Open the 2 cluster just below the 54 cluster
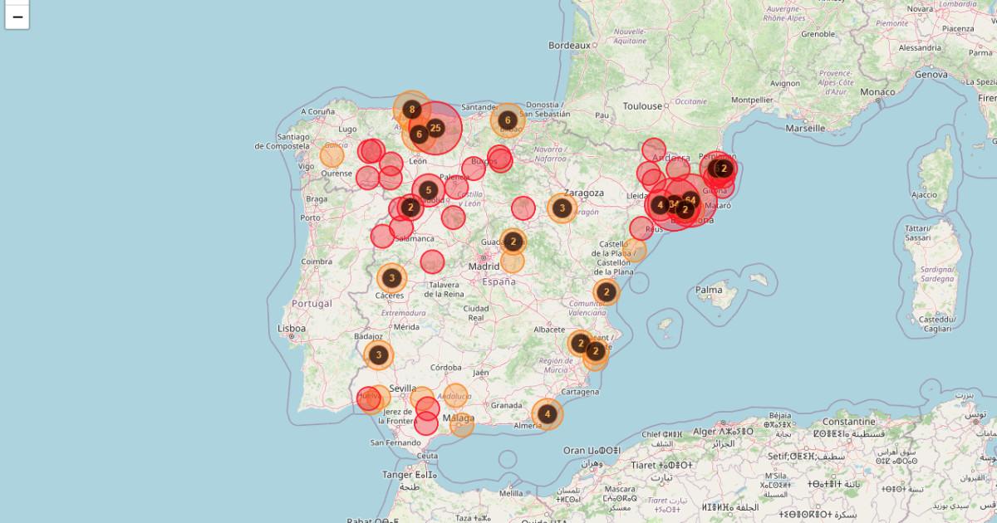 [685, 210]
